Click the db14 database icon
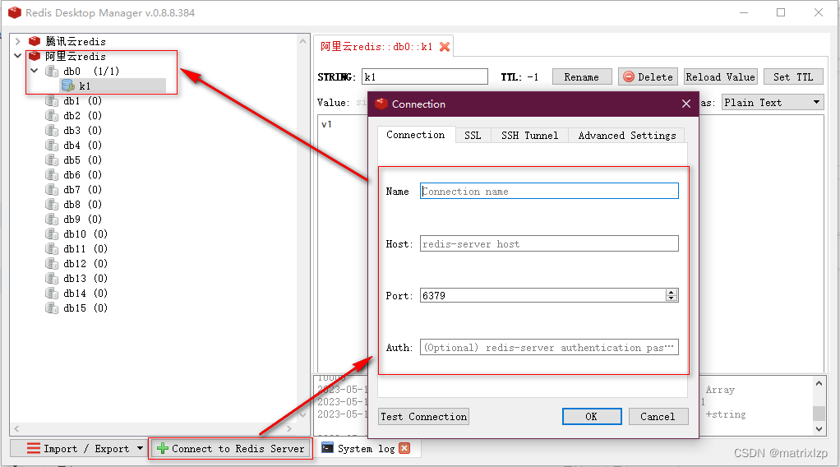Screen dimensions: 840x467 pos(52,294)
